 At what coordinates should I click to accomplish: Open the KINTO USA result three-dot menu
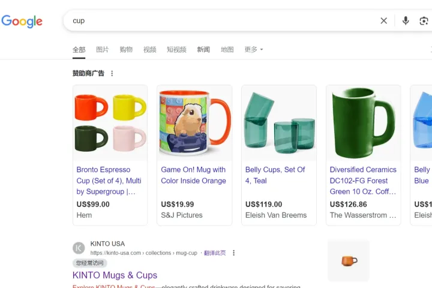tap(233, 253)
